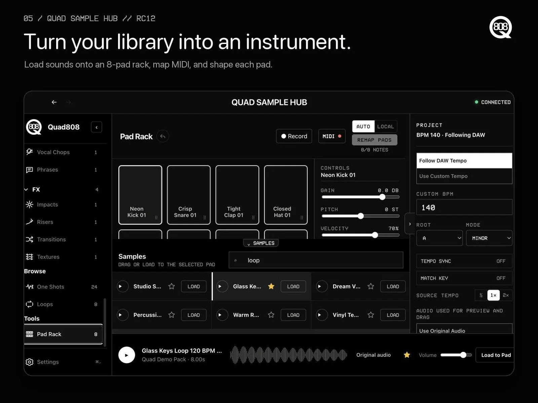Click the Custom BPM field
This screenshot has width=538, height=403.
[464, 208]
